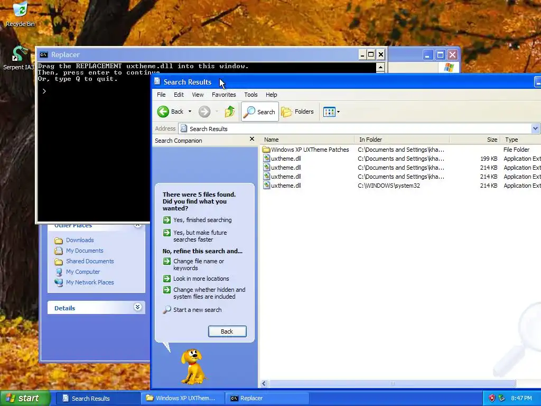Open the Favorites menu
541x406 pixels.
point(224,95)
